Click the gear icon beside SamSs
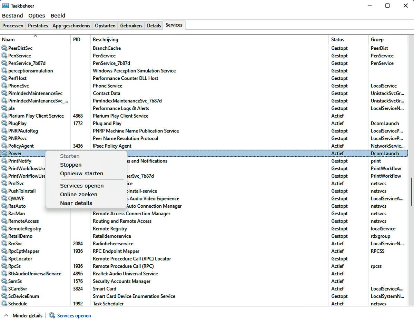 click(x=4, y=281)
